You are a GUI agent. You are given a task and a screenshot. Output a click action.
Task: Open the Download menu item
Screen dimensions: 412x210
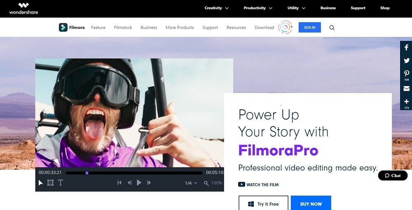pyautogui.click(x=265, y=27)
